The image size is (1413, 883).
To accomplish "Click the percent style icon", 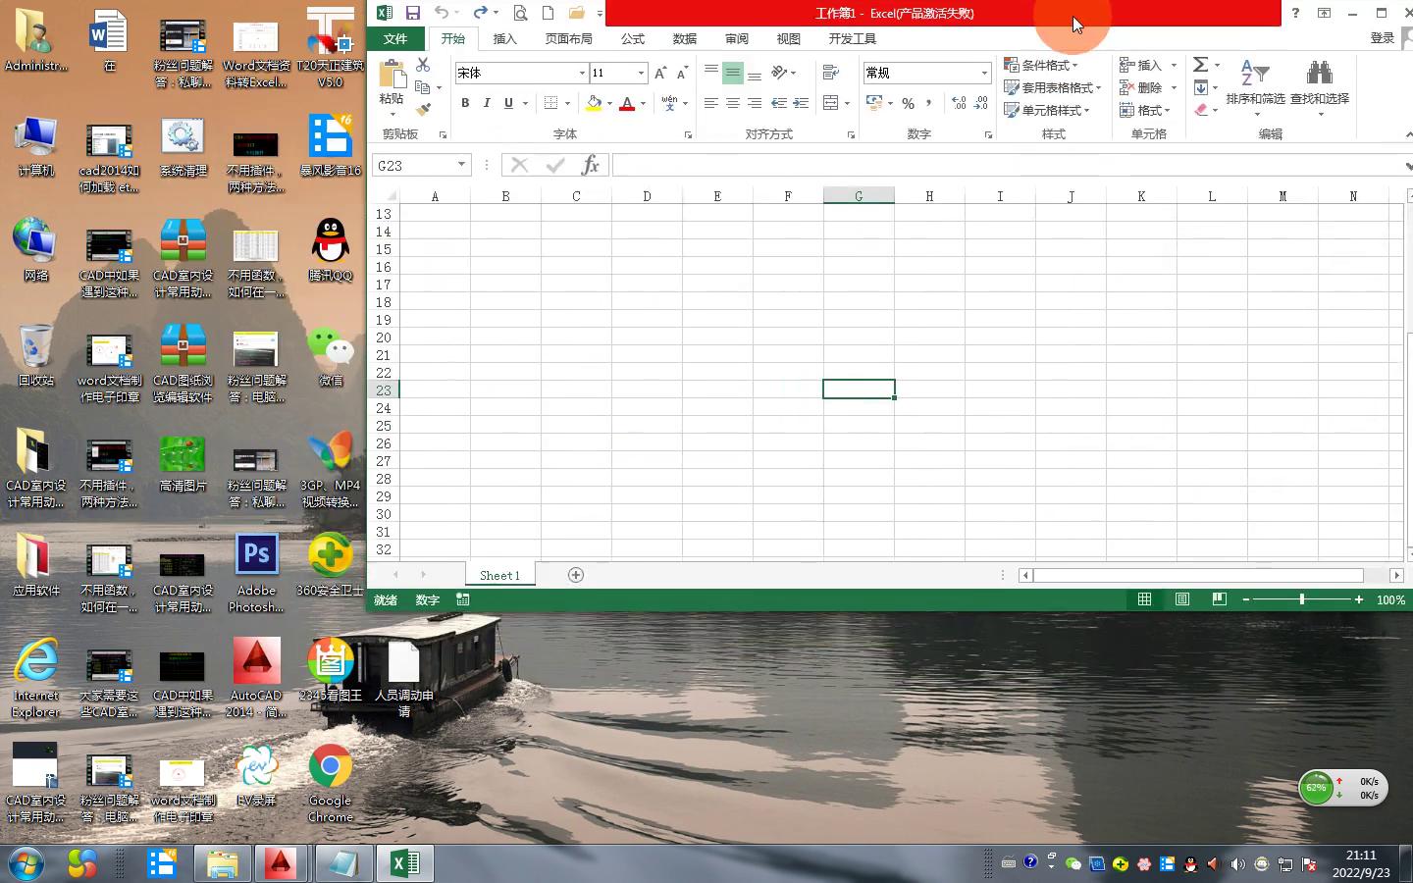I will tap(908, 103).
